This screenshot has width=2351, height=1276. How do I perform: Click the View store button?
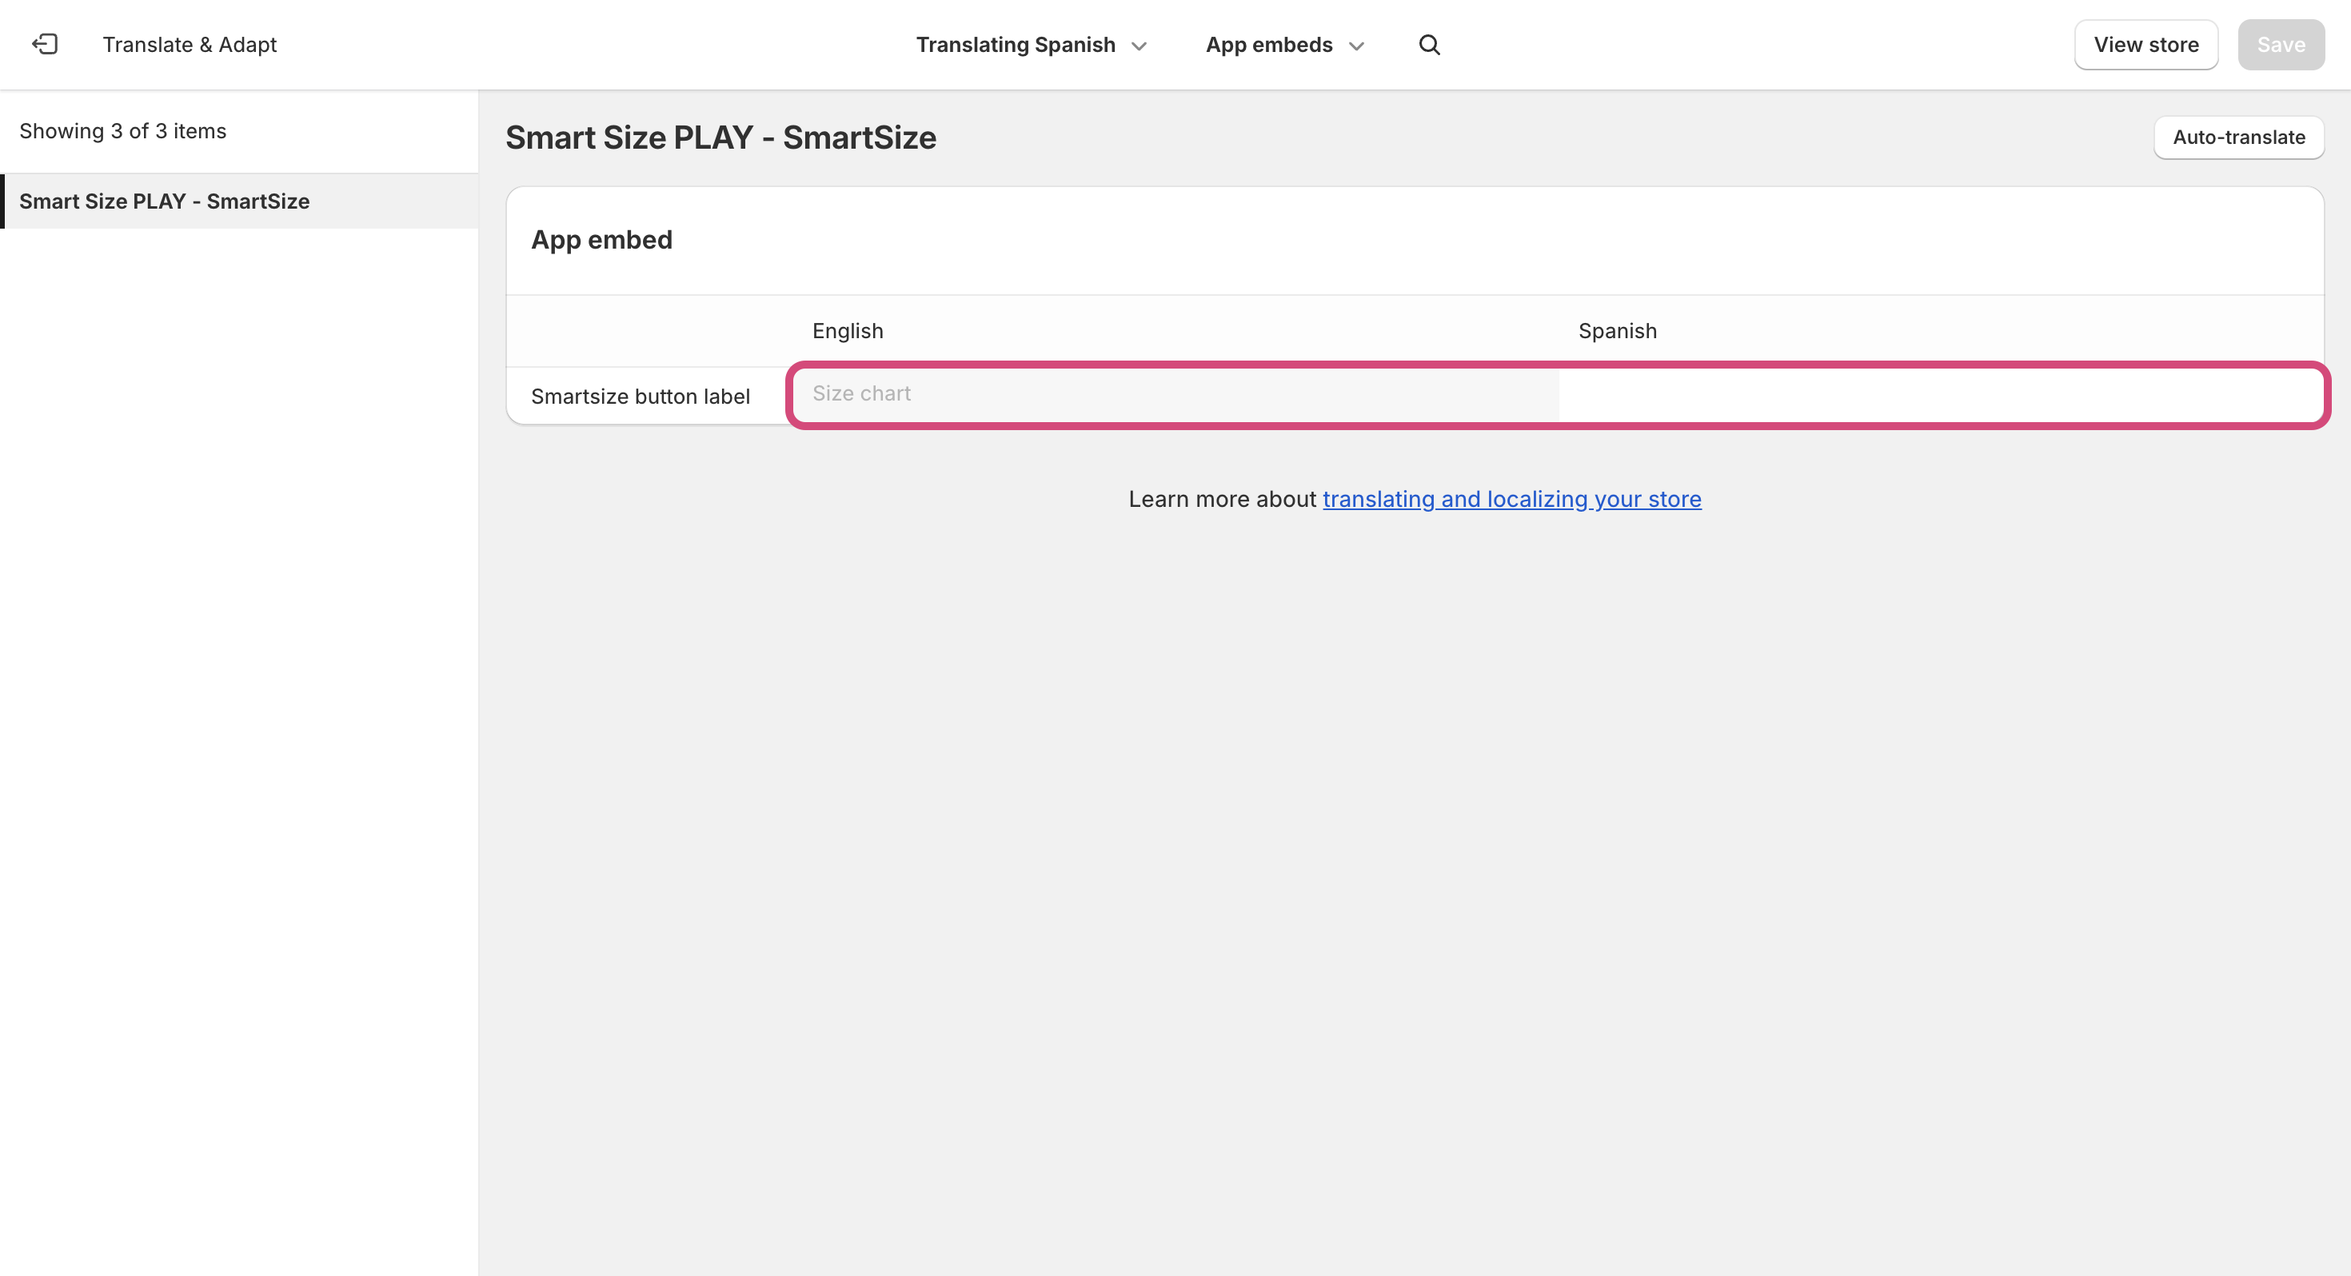click(2145, 45)
